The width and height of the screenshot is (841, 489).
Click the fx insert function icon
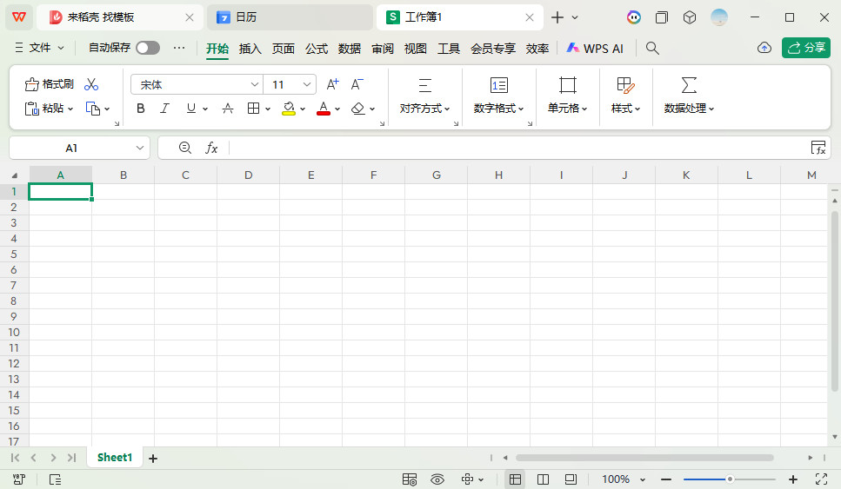211,149
